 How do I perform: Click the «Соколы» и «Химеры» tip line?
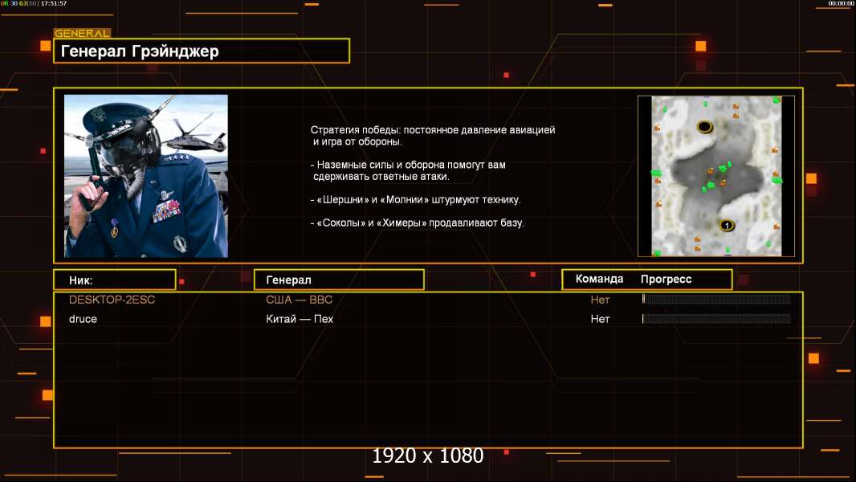pyautogui.click(x=417, y=223)
